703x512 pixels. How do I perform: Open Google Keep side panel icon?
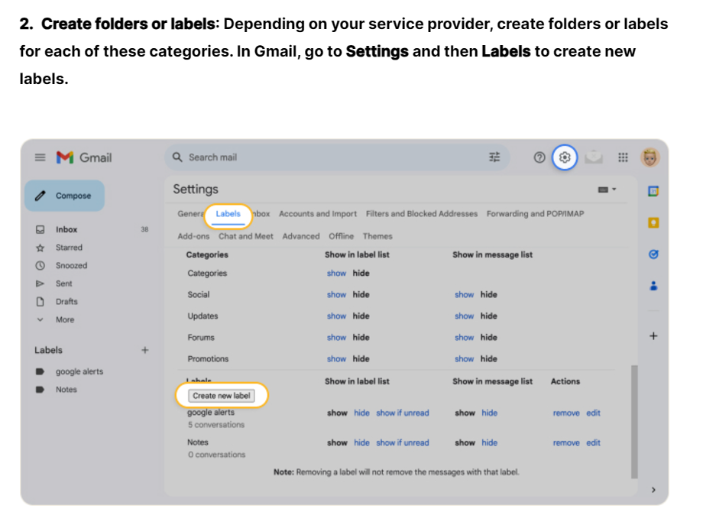point(653,223)
